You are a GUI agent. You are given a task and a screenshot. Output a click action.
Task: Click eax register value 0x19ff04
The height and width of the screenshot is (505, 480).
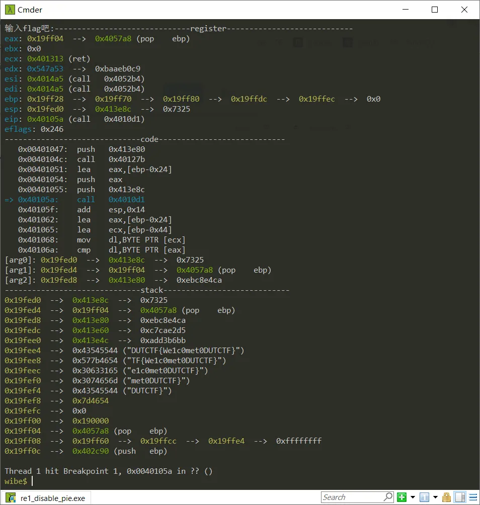click(45, 39)
